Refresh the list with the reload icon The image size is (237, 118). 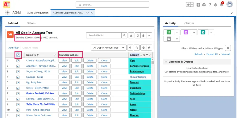(x=138, y=35)
